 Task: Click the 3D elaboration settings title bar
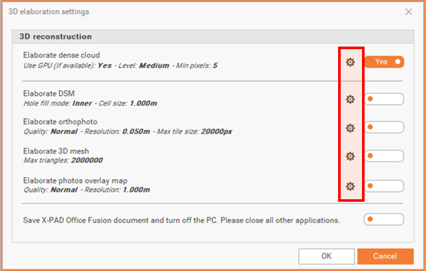(x=194, y=12)
